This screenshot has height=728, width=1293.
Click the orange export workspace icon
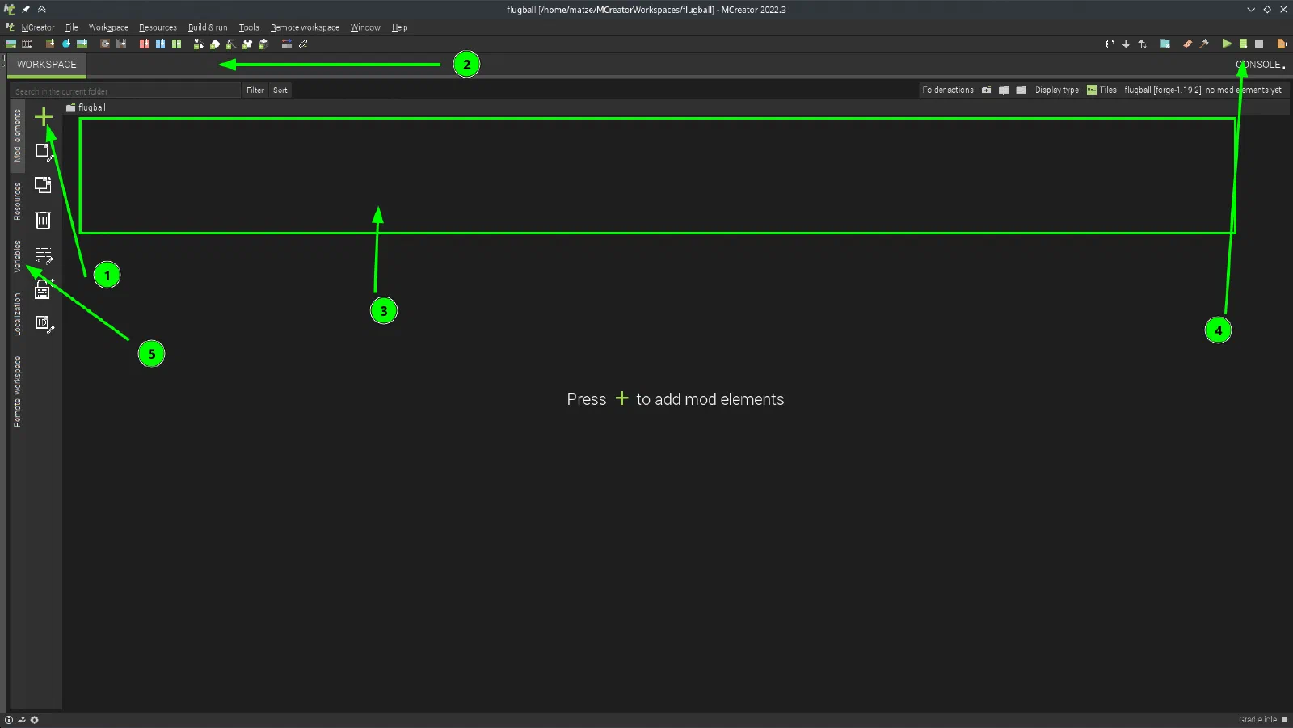pyautogui.click(x=1282, y=44)
